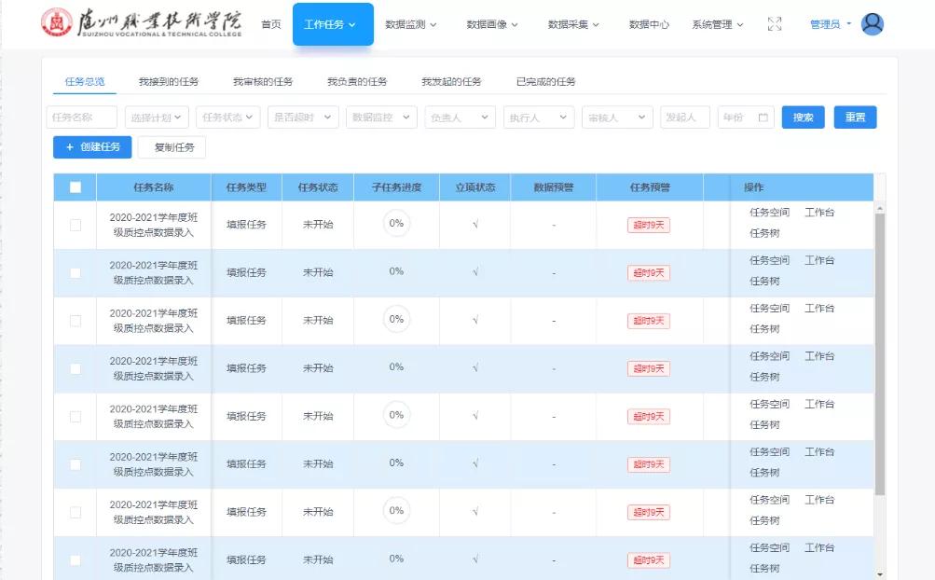935x580 pixels.
Task: Toggle the fullscreen expand icon
Action: pos(775,23)
